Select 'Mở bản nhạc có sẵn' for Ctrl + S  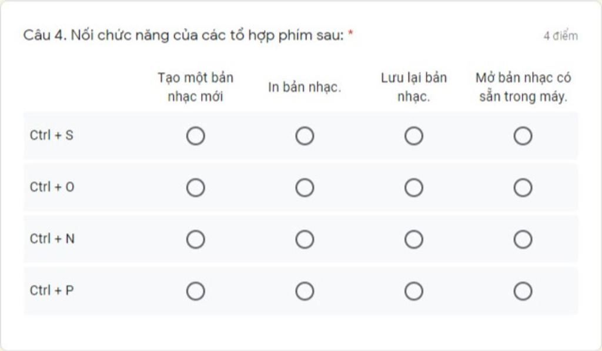point(523,136)
